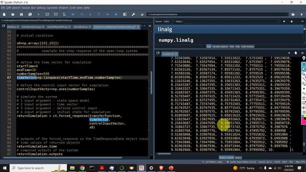Open Chrome from the taskbar
Image resolution: width=306 pixels, height=172 pixels.
point(82,168)
